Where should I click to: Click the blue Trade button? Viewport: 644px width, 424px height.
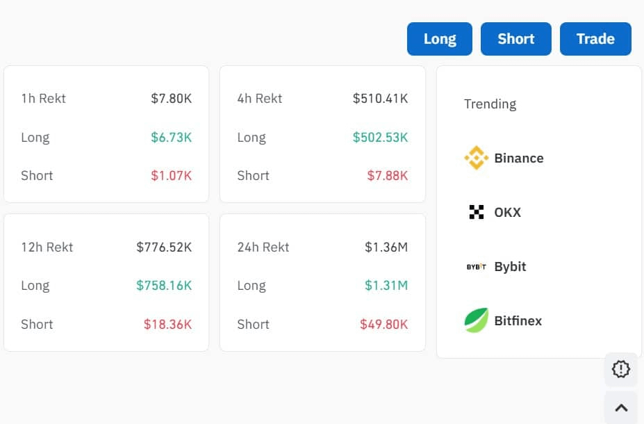[595, 39]
